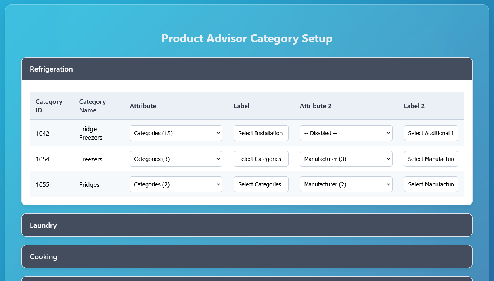Viewport: 494px width, 281px height.
Task: Open the Manufacturer (2) dropdown
Action: (x=346, y=184)
